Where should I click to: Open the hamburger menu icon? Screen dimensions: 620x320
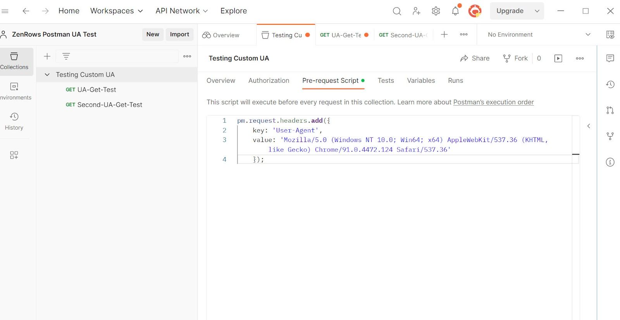[x=5, y=11]
